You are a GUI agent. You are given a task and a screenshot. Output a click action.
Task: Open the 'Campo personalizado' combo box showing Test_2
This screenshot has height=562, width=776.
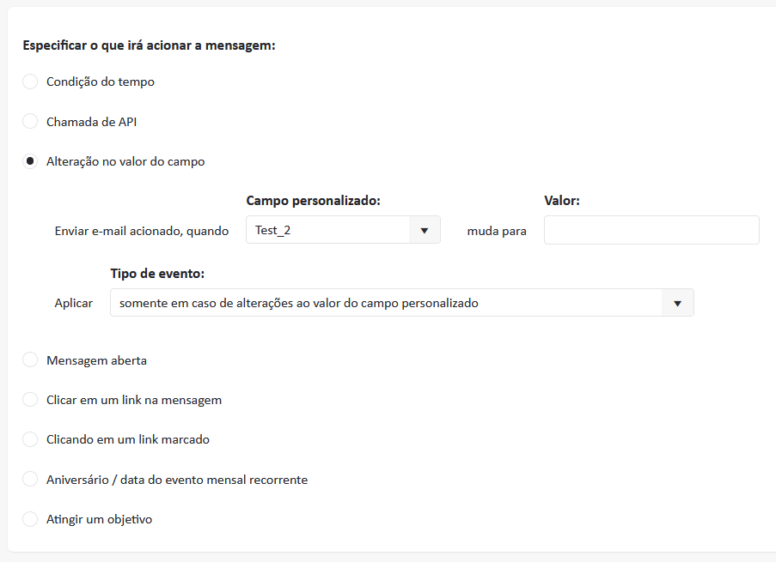point(327,230)
